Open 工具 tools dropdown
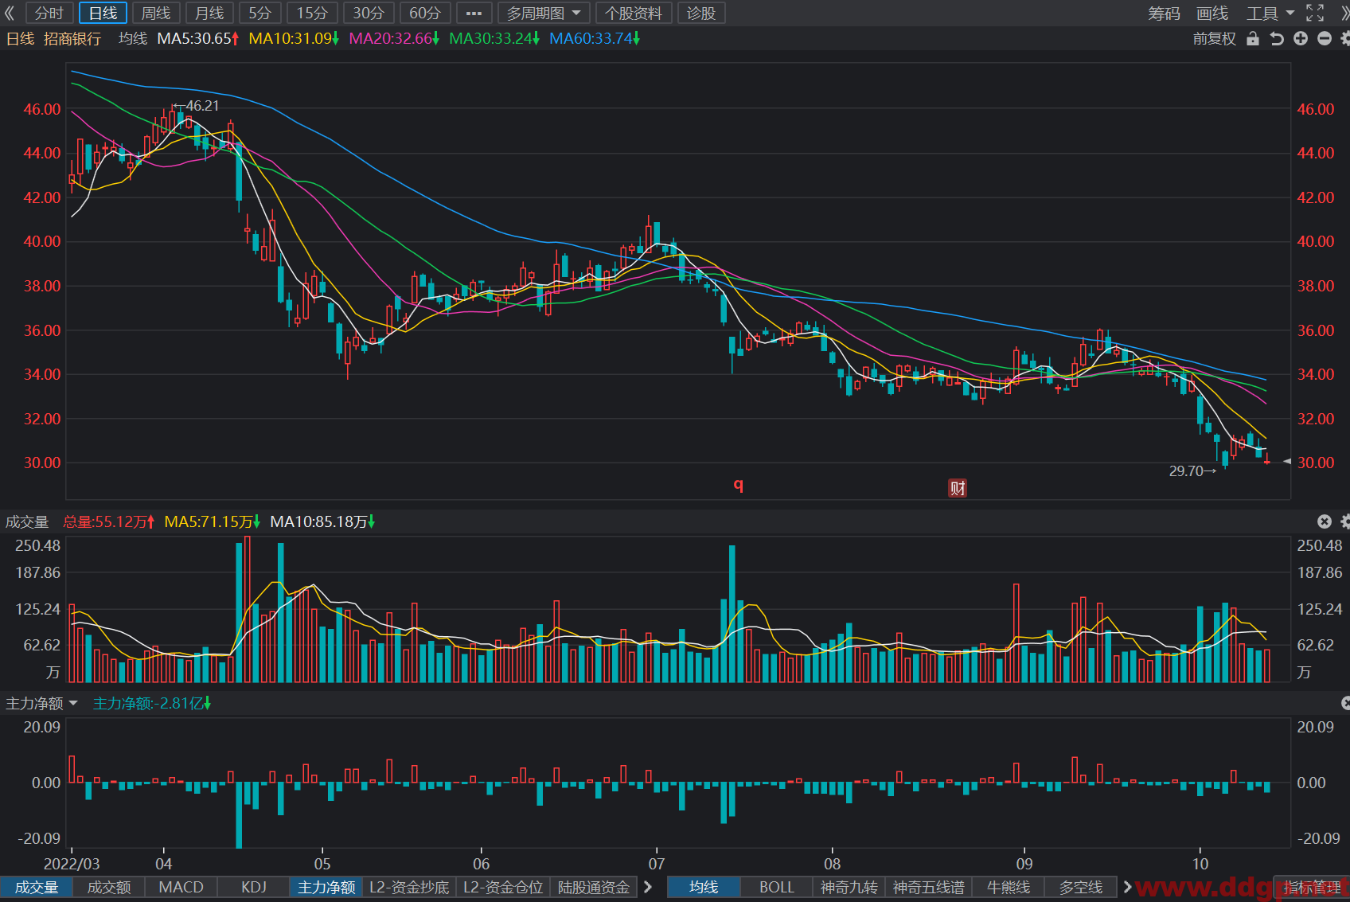 [x=1270, y=13]
